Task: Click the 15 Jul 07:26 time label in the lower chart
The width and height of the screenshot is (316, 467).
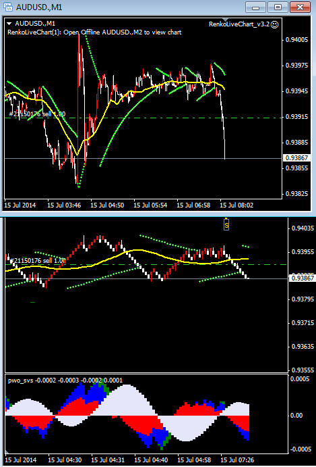Action: (x=237, y=460)
